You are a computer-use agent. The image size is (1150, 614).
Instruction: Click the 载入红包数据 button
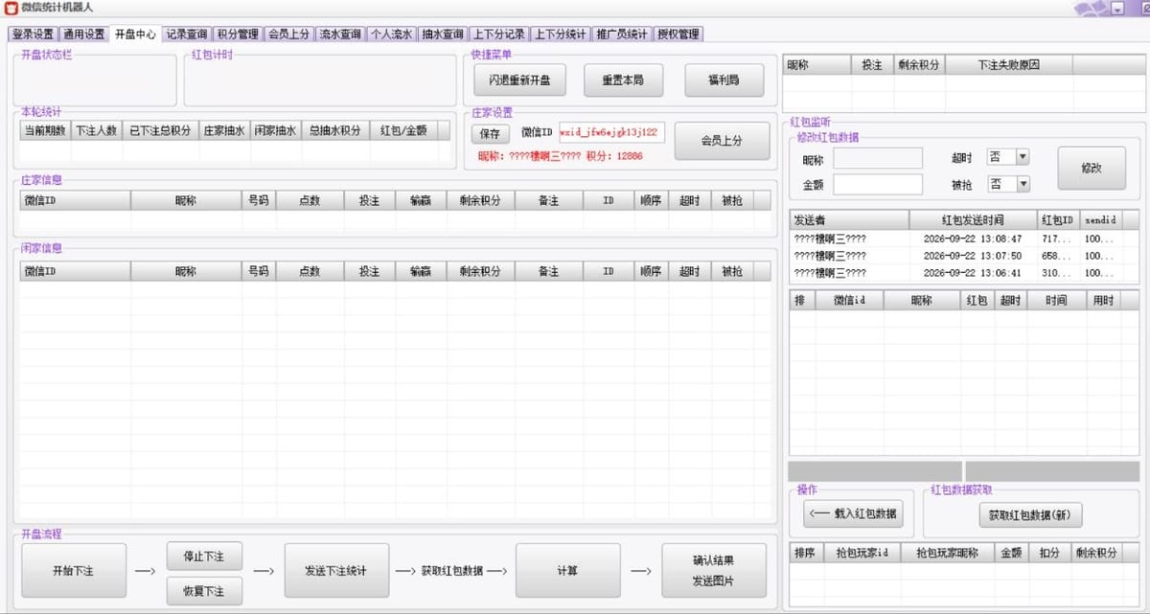pyautogui.click(x=854, y=513)
